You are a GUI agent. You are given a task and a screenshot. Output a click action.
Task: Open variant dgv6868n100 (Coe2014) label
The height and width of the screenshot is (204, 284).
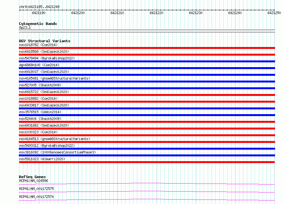[39, 65]
